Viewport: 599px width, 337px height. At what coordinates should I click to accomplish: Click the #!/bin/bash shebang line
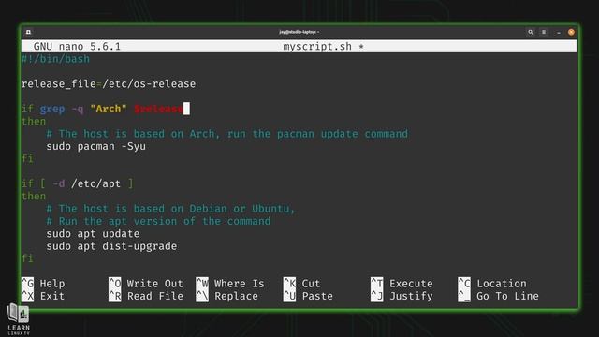click(x=56, y=59)
